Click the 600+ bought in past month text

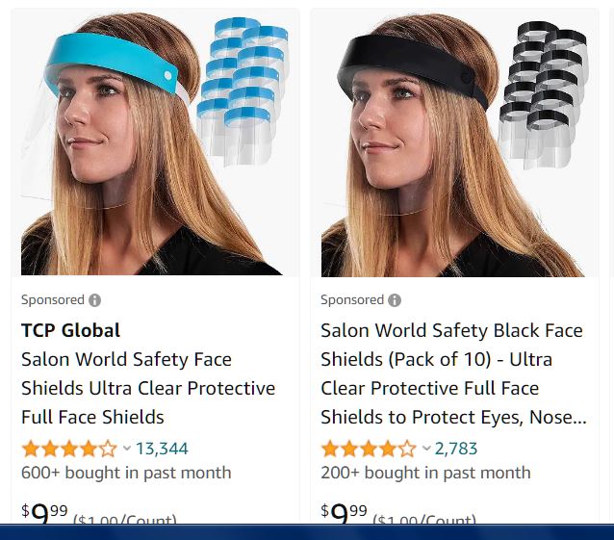[126, 473]
